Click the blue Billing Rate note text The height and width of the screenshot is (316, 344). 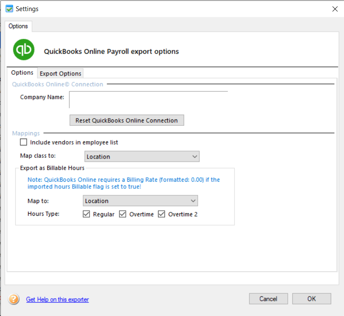124,183
